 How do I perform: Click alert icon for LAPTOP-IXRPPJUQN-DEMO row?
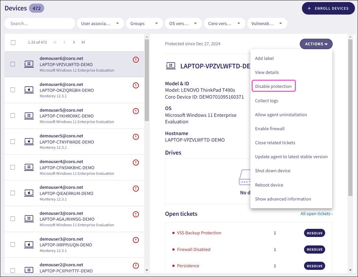click(136, 240)
